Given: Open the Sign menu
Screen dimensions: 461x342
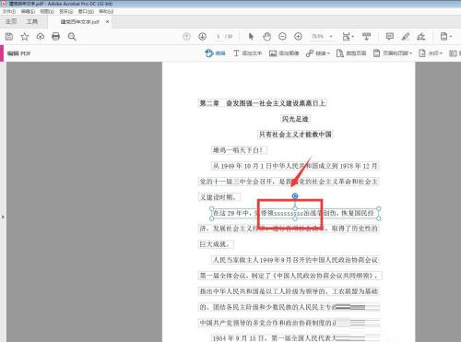Looking at the screenshot, I should point(66,11).
